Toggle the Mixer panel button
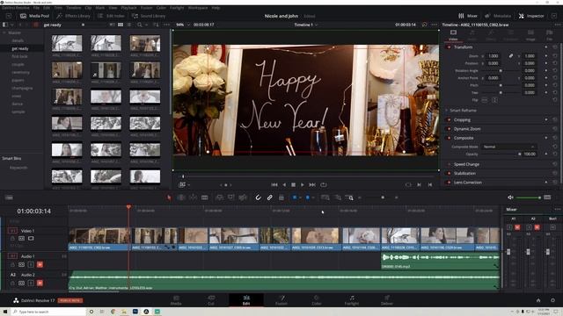 tap(468, 16)
